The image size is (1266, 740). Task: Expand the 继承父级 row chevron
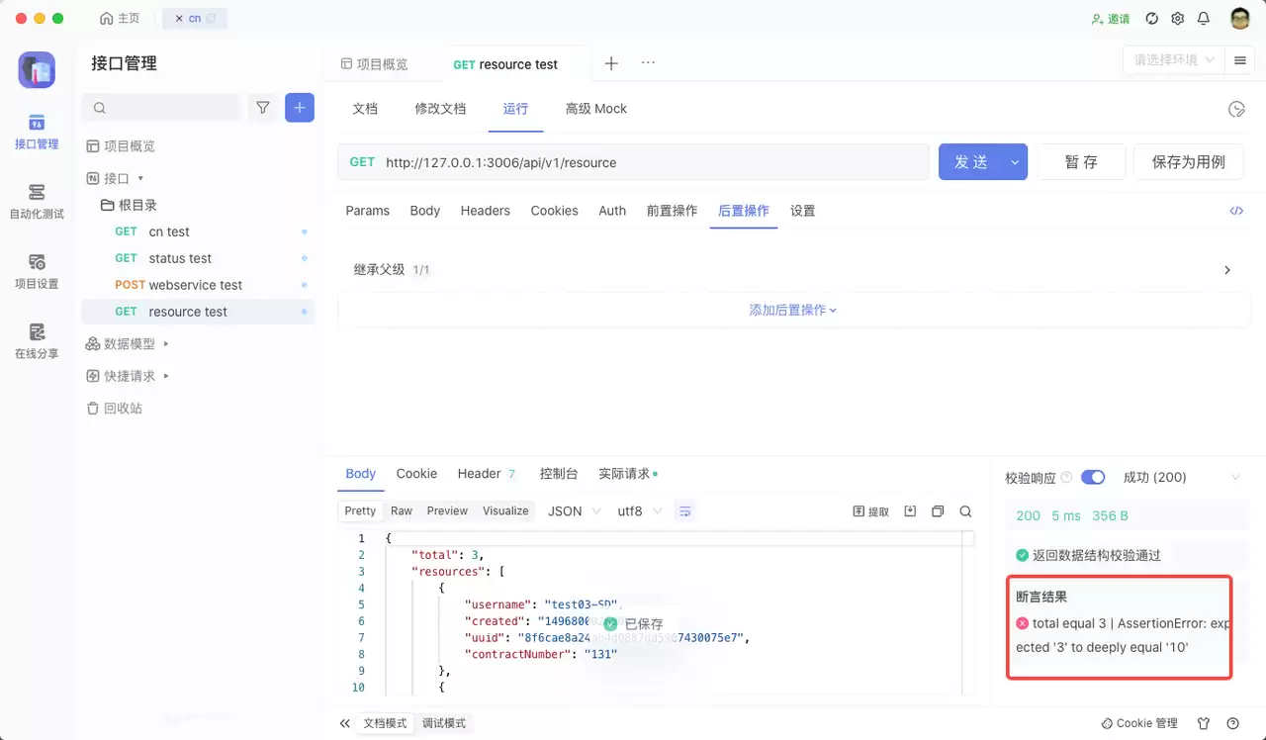1227,270
